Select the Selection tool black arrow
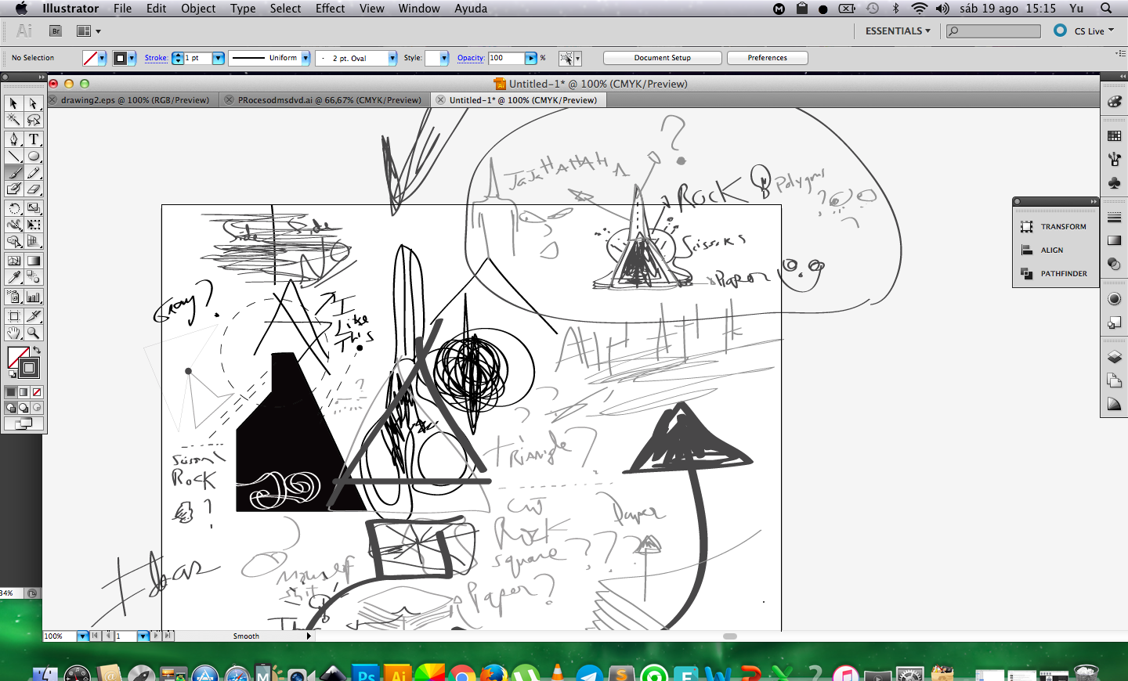The height and width of the screenshot is (681, 1128). click(x=13, y=103)
